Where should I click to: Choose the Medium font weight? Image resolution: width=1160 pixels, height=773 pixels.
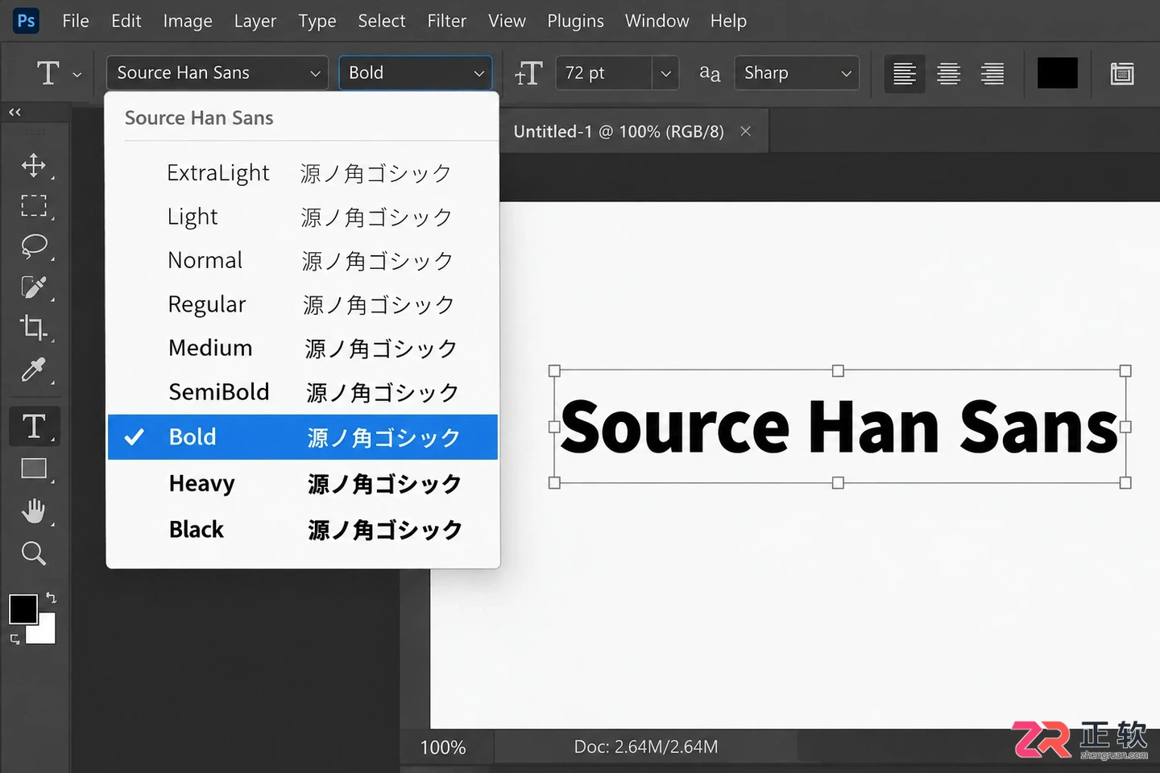303,348
